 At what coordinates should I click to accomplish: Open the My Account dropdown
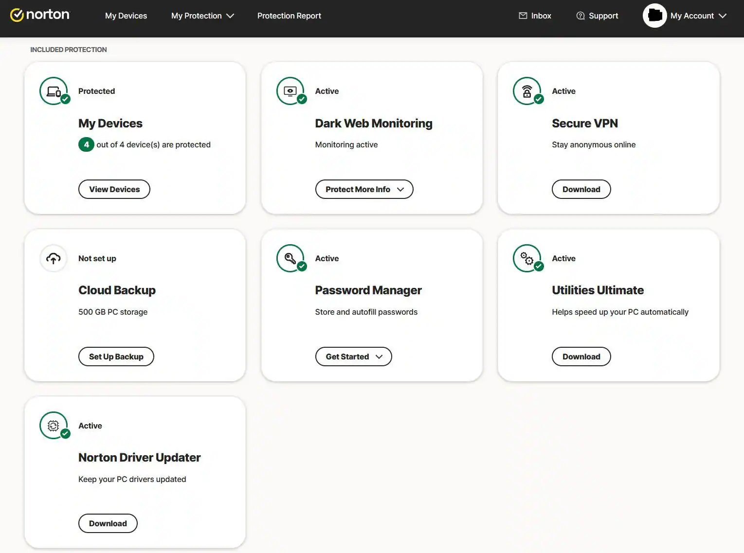coord(698,16)
